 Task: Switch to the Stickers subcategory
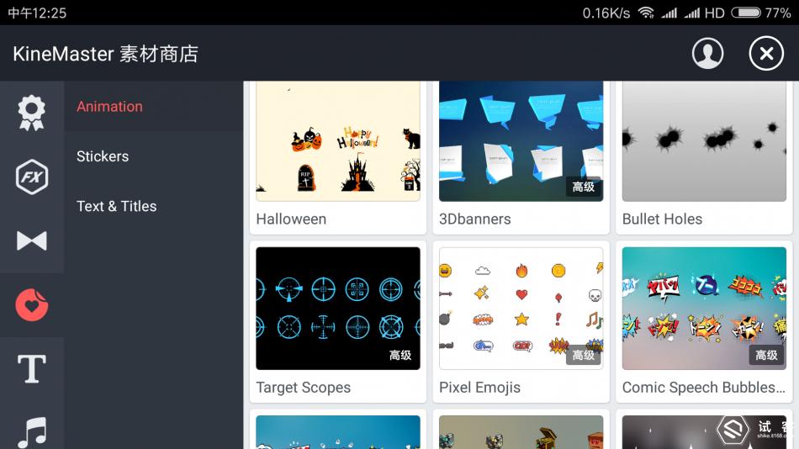tap(103, 156)
